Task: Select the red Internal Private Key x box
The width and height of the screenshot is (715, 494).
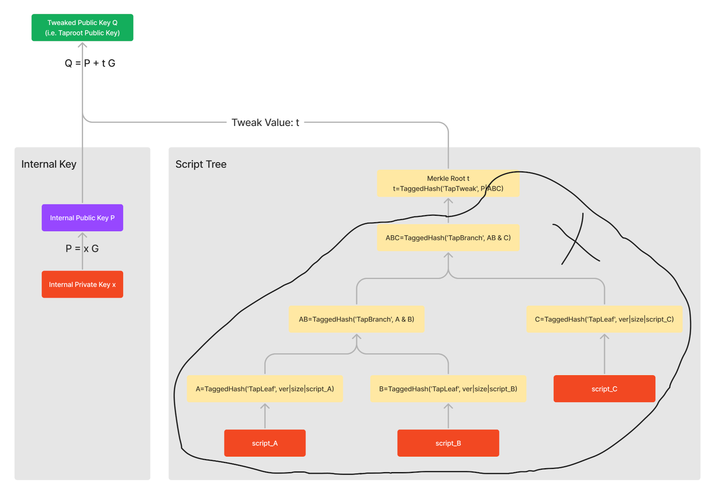Action: tap(82, 285)
